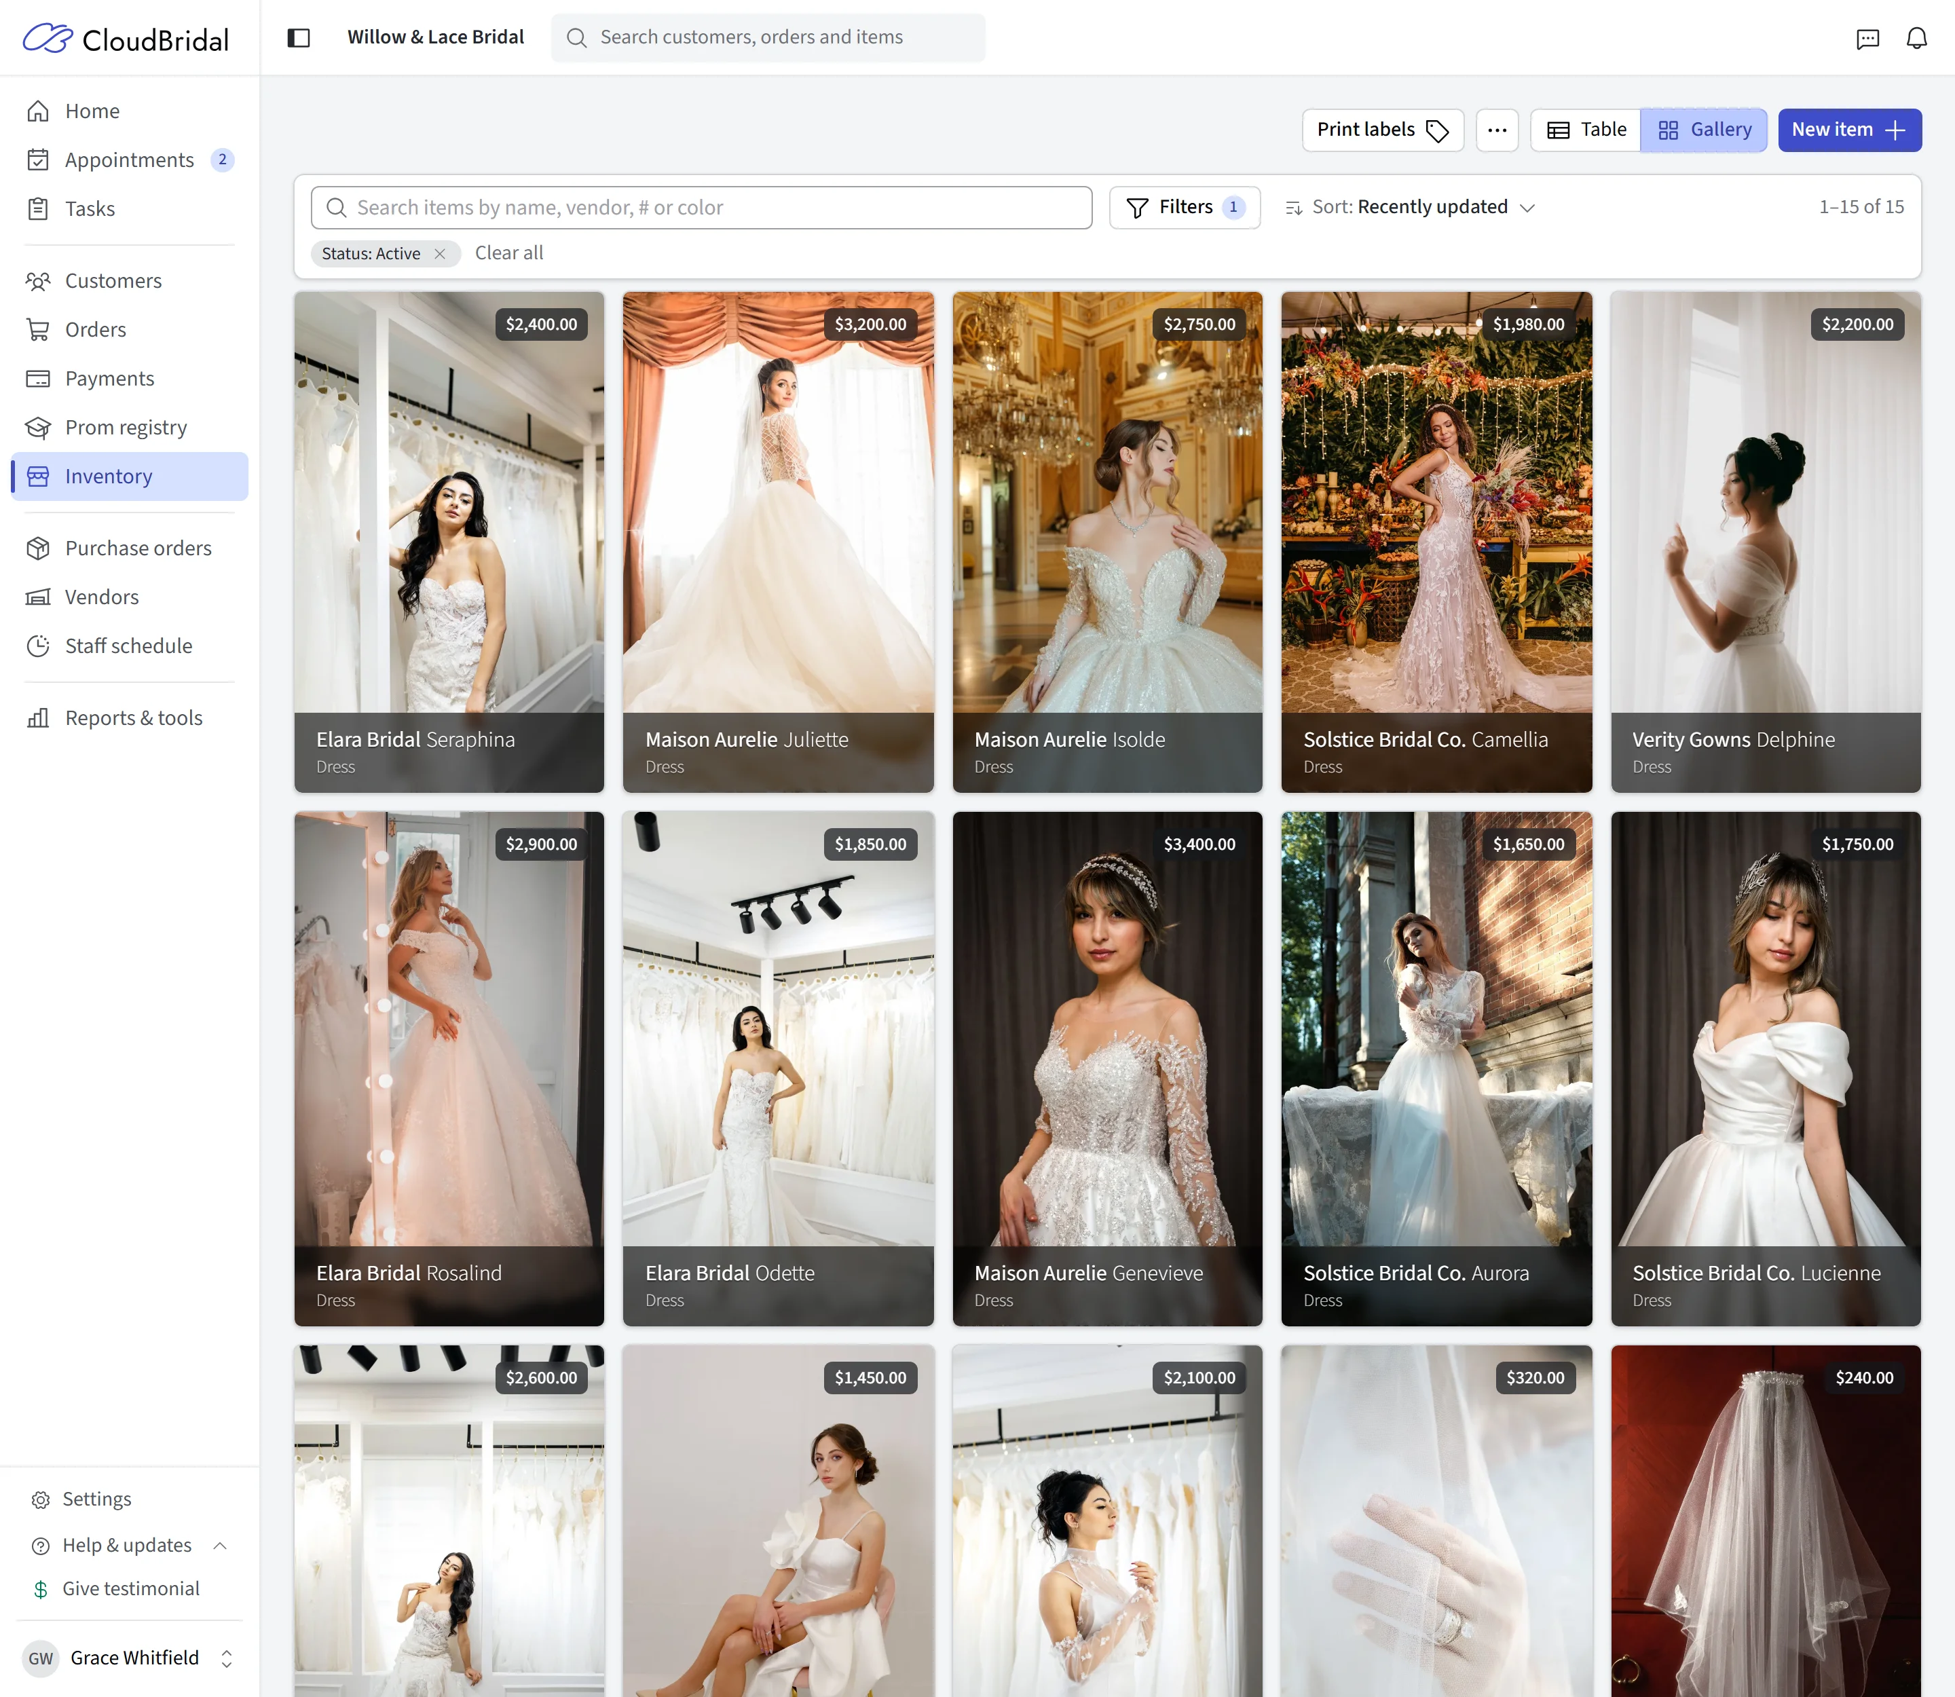Open the Elara Bridal Seraphina card

pos(449,542)
